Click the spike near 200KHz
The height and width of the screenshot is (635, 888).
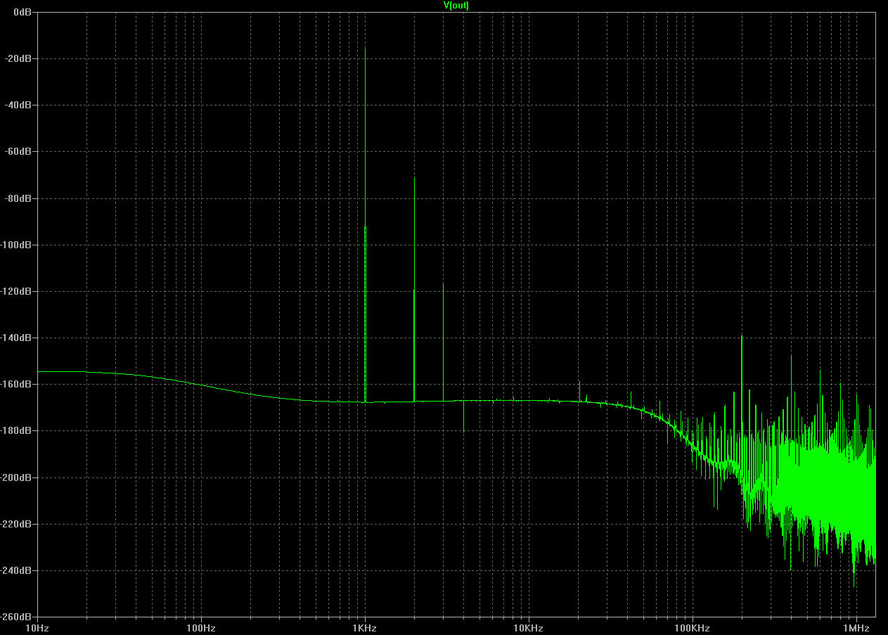[x=742, y=408]
